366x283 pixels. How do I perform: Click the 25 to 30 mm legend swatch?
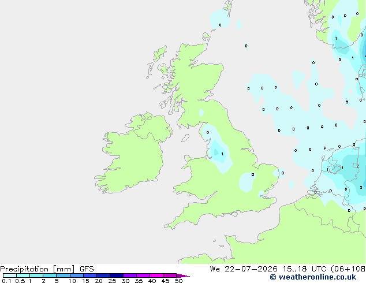click(117, 275)
